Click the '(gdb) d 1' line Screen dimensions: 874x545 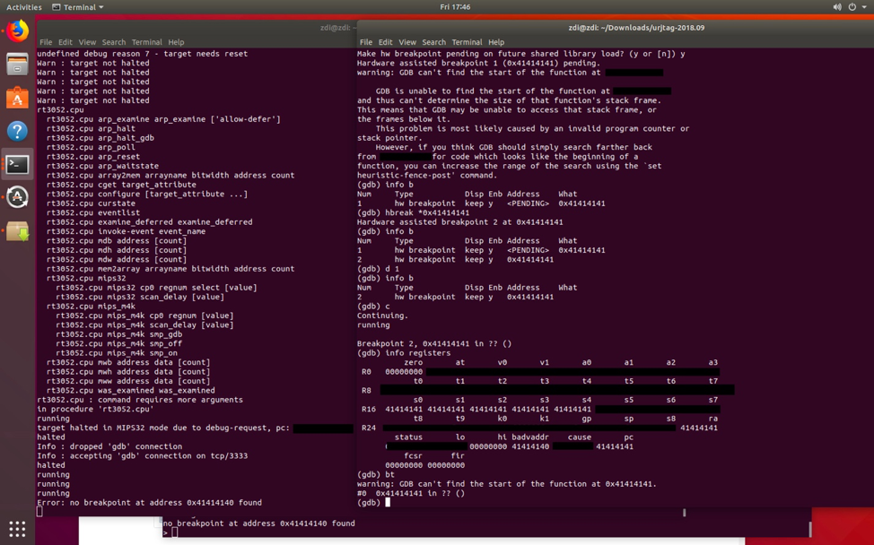[x=378, y=269]
